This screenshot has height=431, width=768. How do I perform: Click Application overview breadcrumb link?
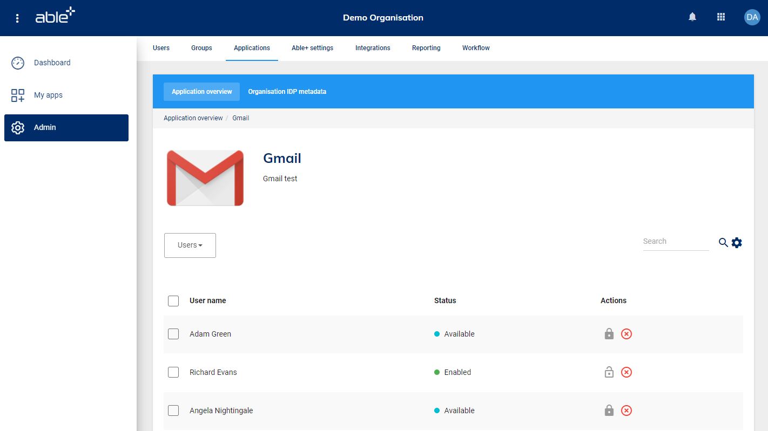pos(193,118)
